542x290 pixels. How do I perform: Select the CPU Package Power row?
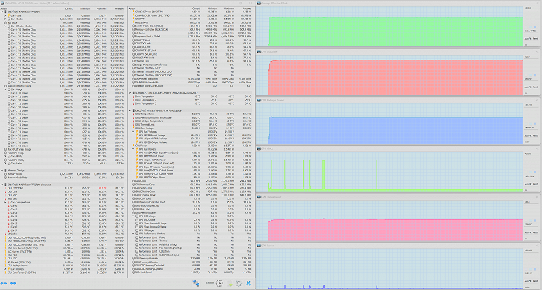click(63, 266)
